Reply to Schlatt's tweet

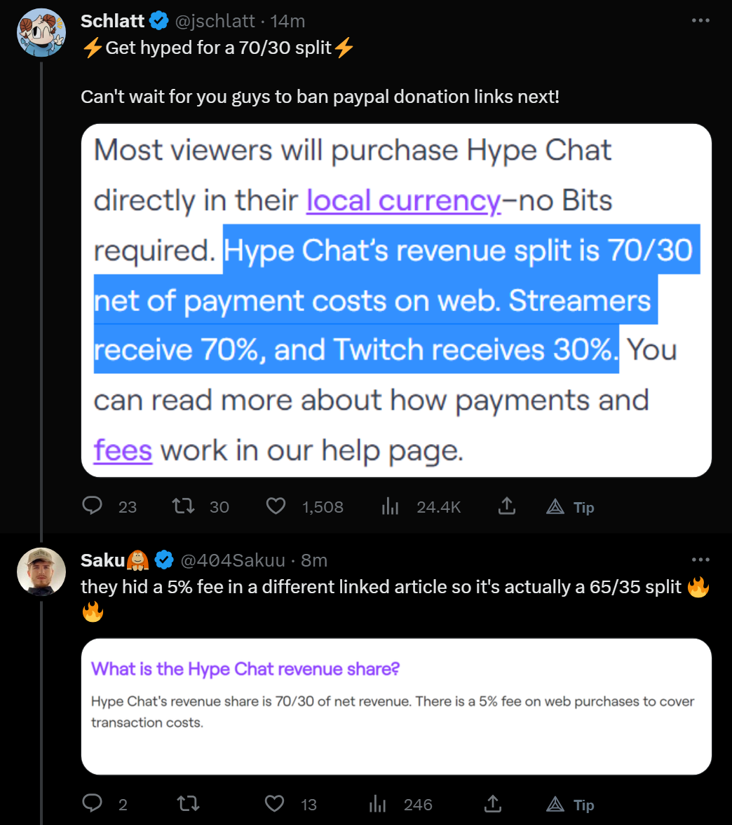click(93, 506)
